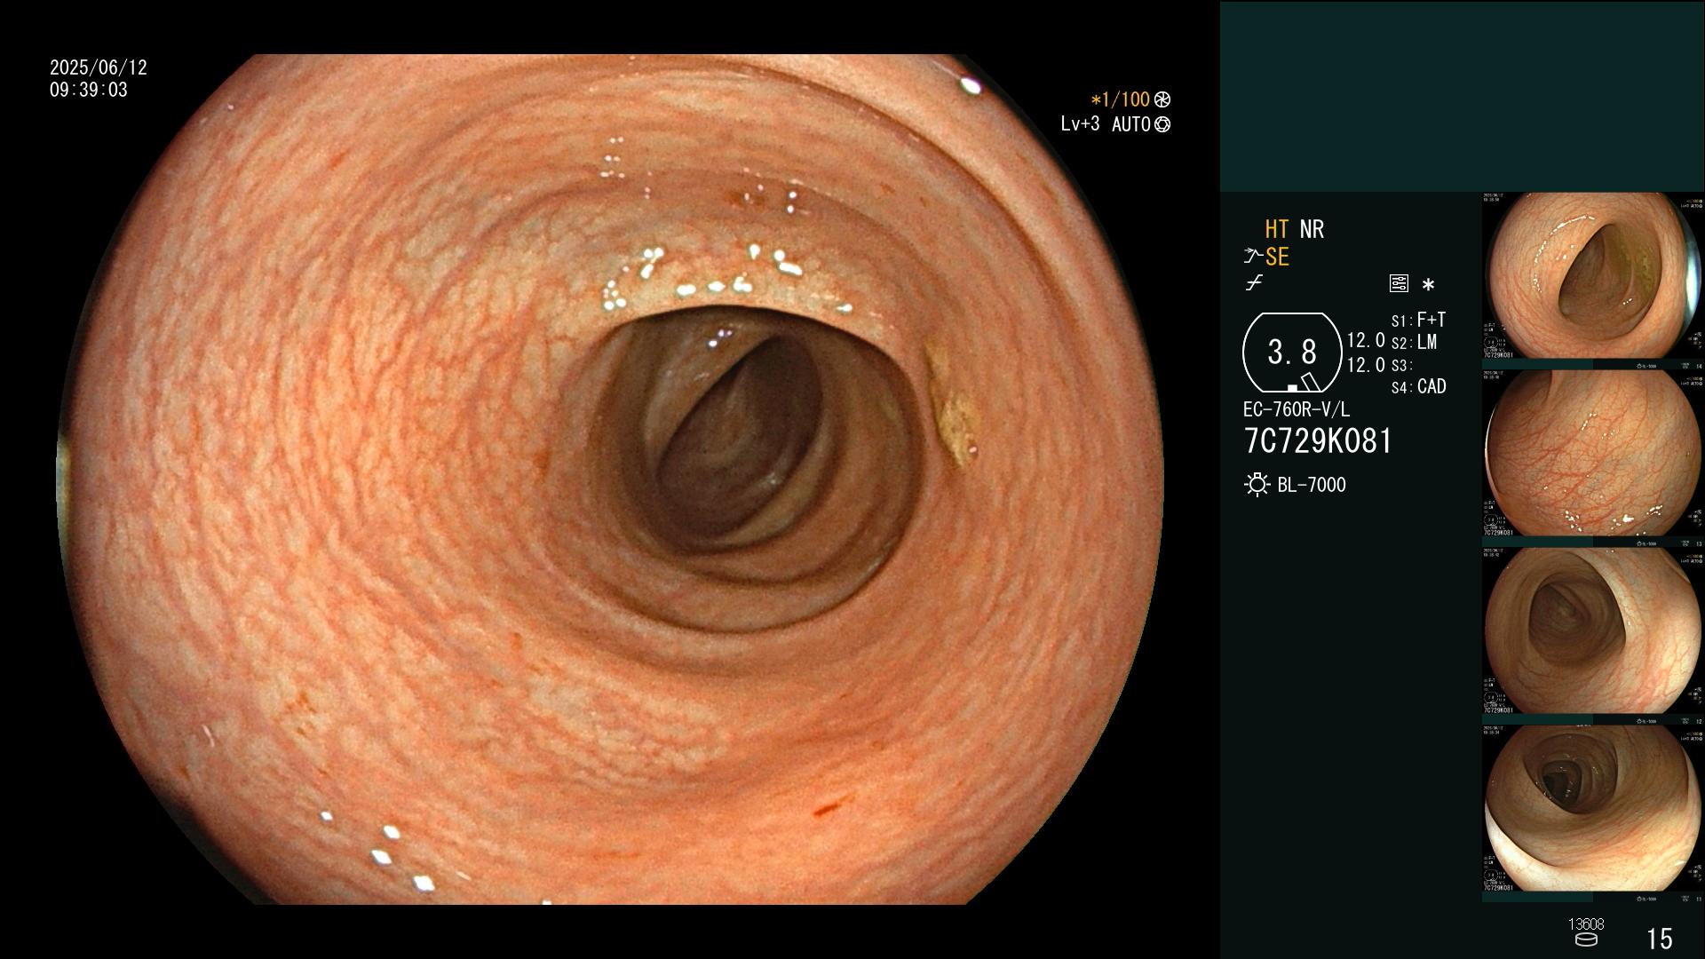Toggle the SE enhancement label
This screenshot has width=1705, height=959.
(1277, 257)
